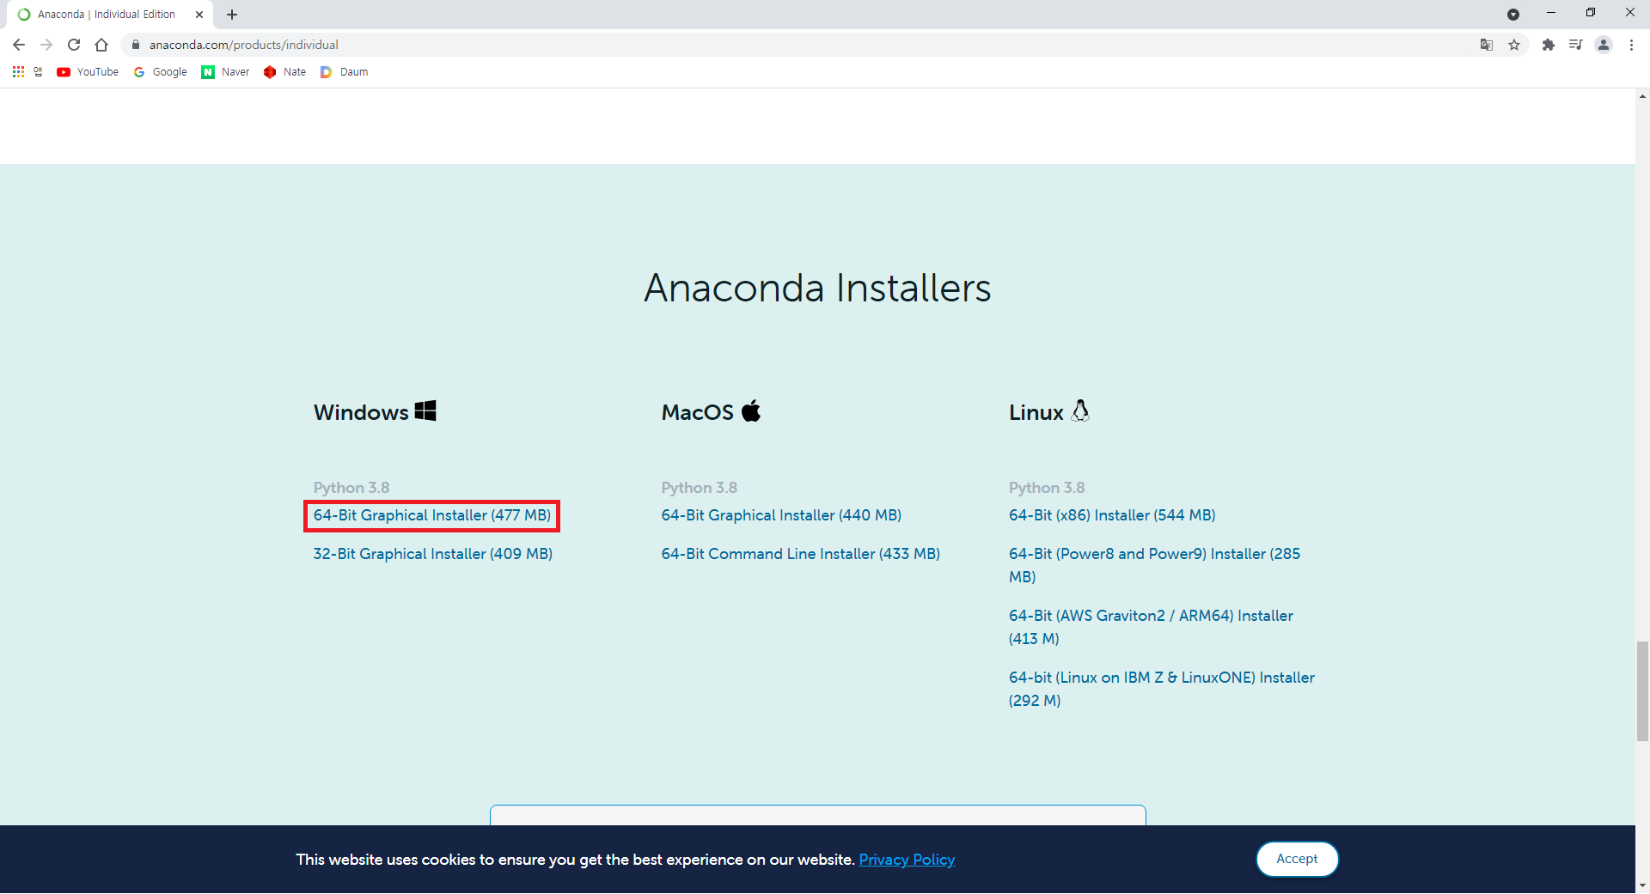Click the Windows logo icon
The image size is (1650, 894).
pos(425,411)
